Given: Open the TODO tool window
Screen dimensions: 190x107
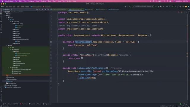Looking at the screenshot, I should 16,104.
